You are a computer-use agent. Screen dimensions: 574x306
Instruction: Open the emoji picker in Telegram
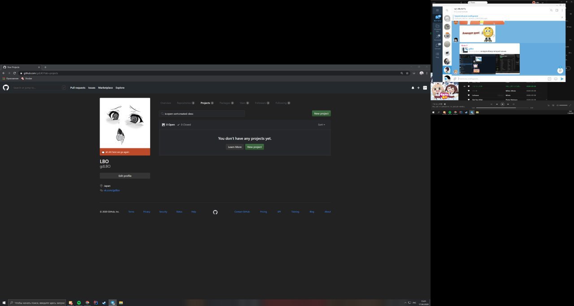[x=556, y=79]
